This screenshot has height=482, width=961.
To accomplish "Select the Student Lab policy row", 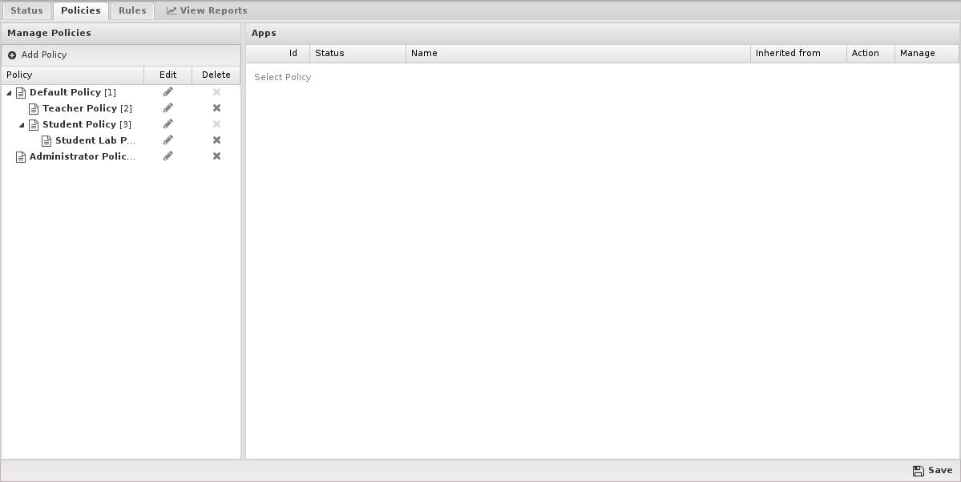I will 121,140.
